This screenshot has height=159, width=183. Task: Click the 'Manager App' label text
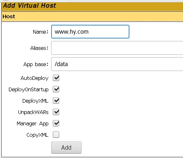coord(32,124)
